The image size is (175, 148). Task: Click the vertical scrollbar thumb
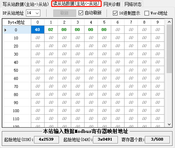[169, 49]
